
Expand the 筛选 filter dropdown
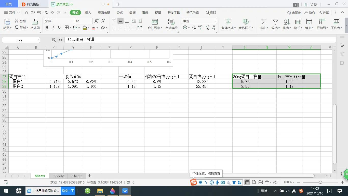(279, 28)
